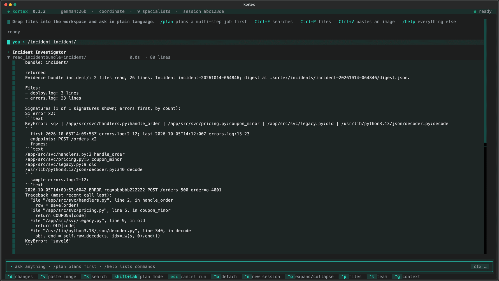499x281 pixels.
Task: Click the '- errors.log: 23 lines' entry
Action: (x=53, y=98)
